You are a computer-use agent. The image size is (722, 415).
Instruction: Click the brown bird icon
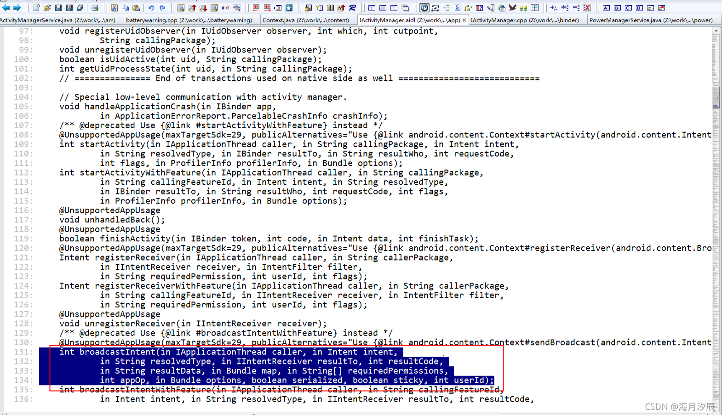pyautogui.click(x=512, y=8)
